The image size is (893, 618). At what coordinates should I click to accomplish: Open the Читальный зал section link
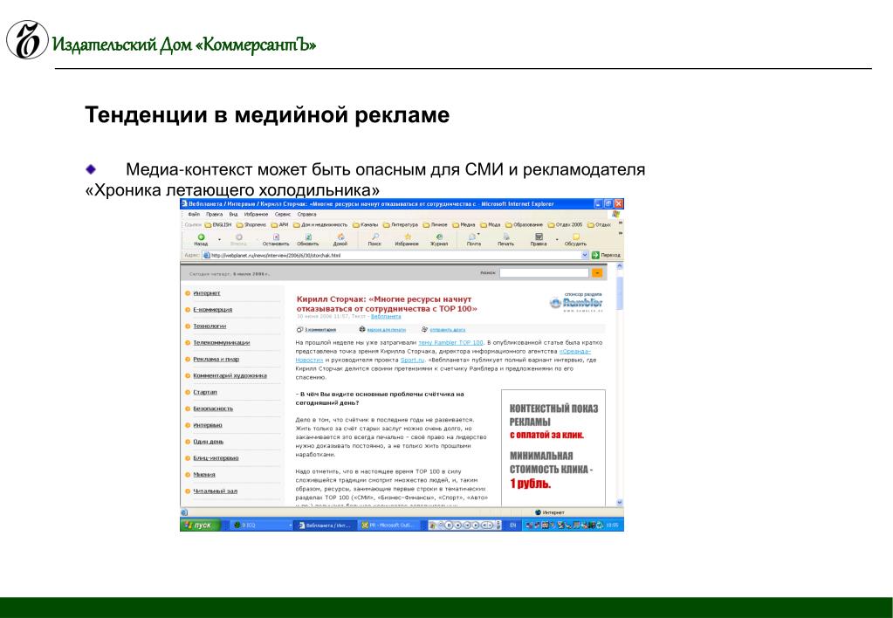[216, 491]
